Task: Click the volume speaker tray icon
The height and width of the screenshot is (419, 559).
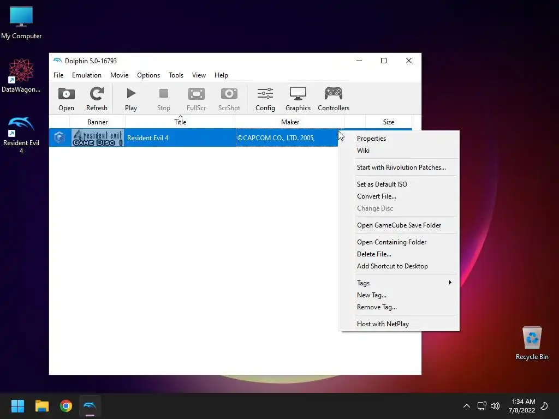Action: [x=495, y=406]
